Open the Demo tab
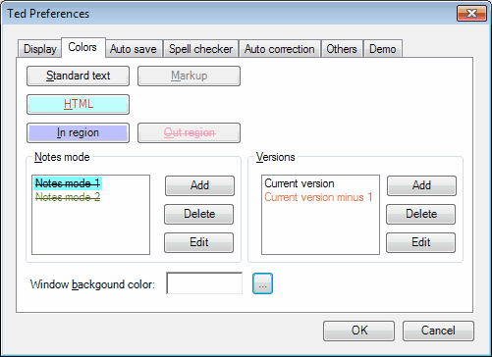The image size is (492, 357). [x=383, y=49]
